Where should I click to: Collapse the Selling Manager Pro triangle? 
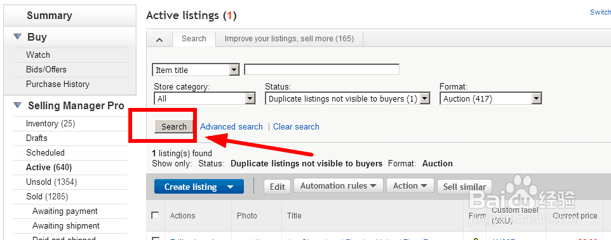pos(17,105)
